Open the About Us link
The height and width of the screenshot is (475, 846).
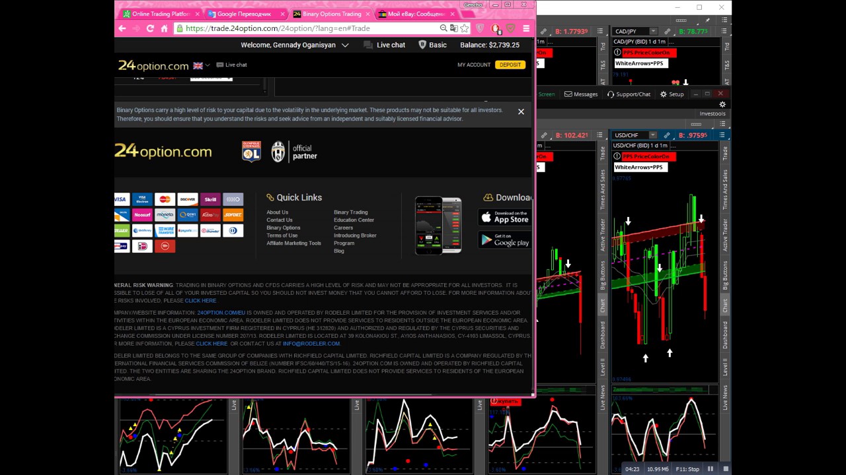coord(277,212)
